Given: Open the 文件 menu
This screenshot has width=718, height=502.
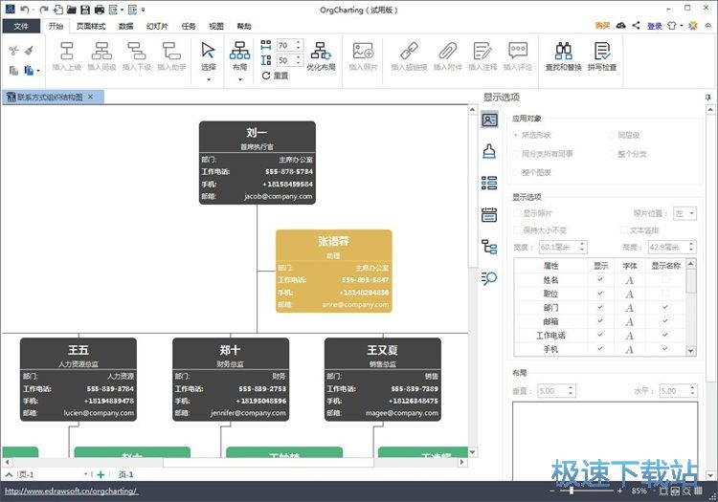Looking at the screenshot, I should pyautogui.click(x=21, y=26).
